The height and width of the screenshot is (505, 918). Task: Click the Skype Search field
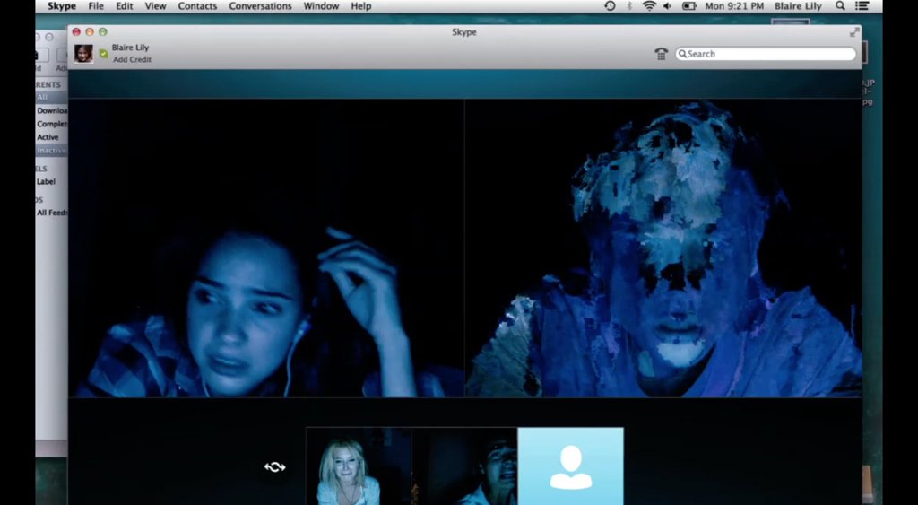click(x=766, y=54)
